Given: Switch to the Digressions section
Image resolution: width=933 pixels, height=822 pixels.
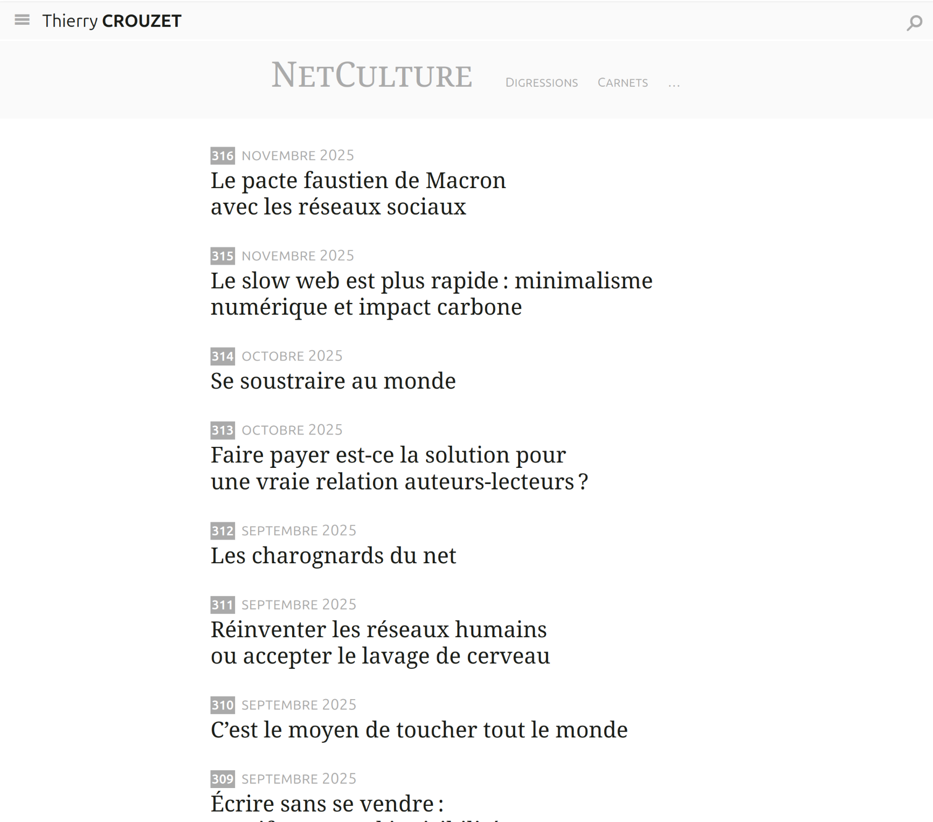Looking at the screenshot, I should [541, 83].
